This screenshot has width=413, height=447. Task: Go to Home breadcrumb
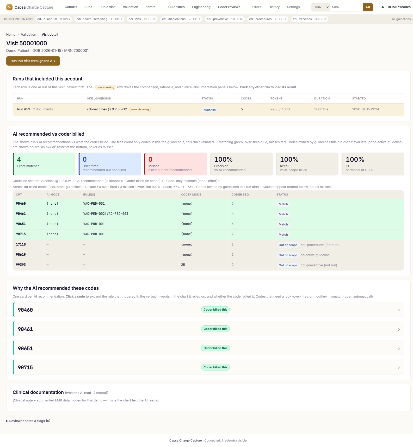click(x=11, y=35)
